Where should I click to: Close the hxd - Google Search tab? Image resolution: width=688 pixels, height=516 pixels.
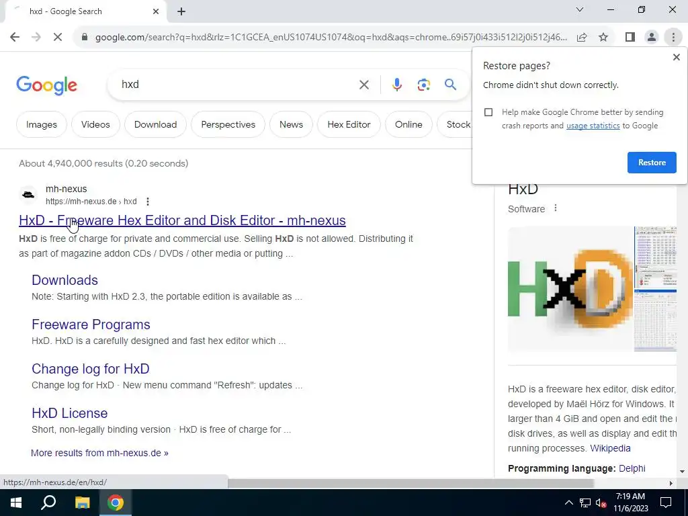coord(156,11)
